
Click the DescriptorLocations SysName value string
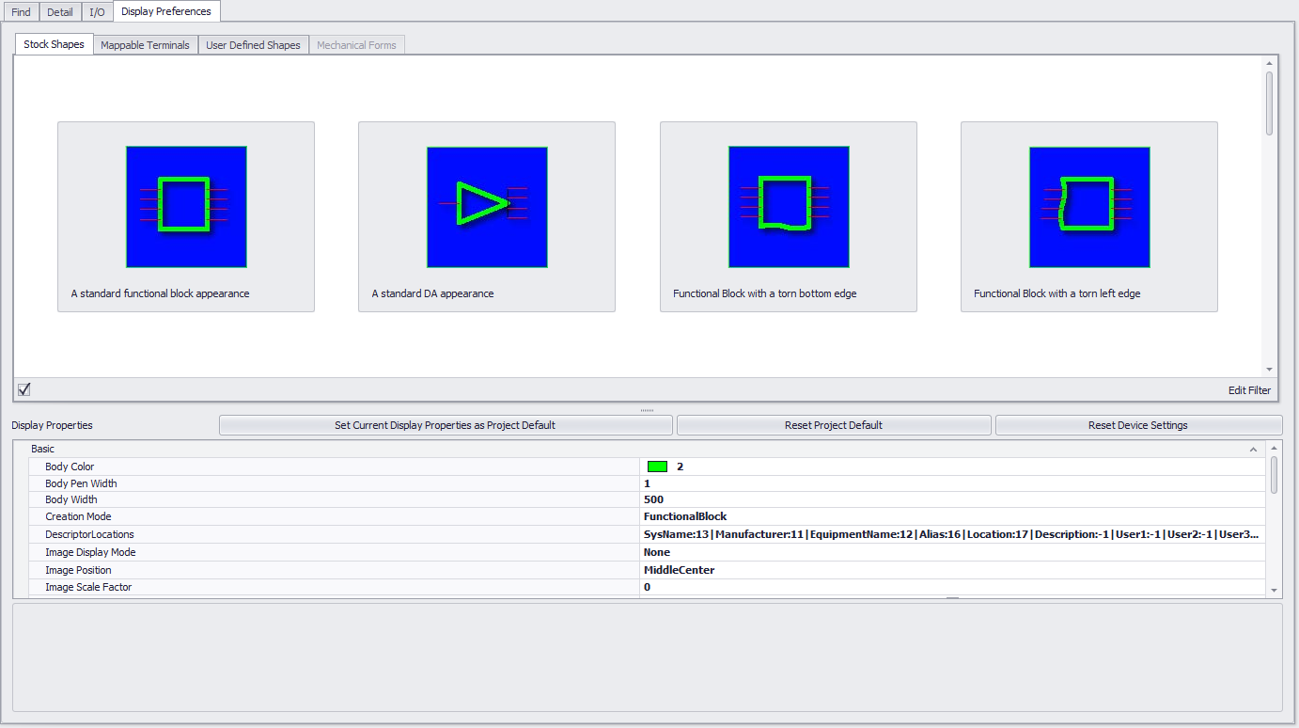coord(951,534)
